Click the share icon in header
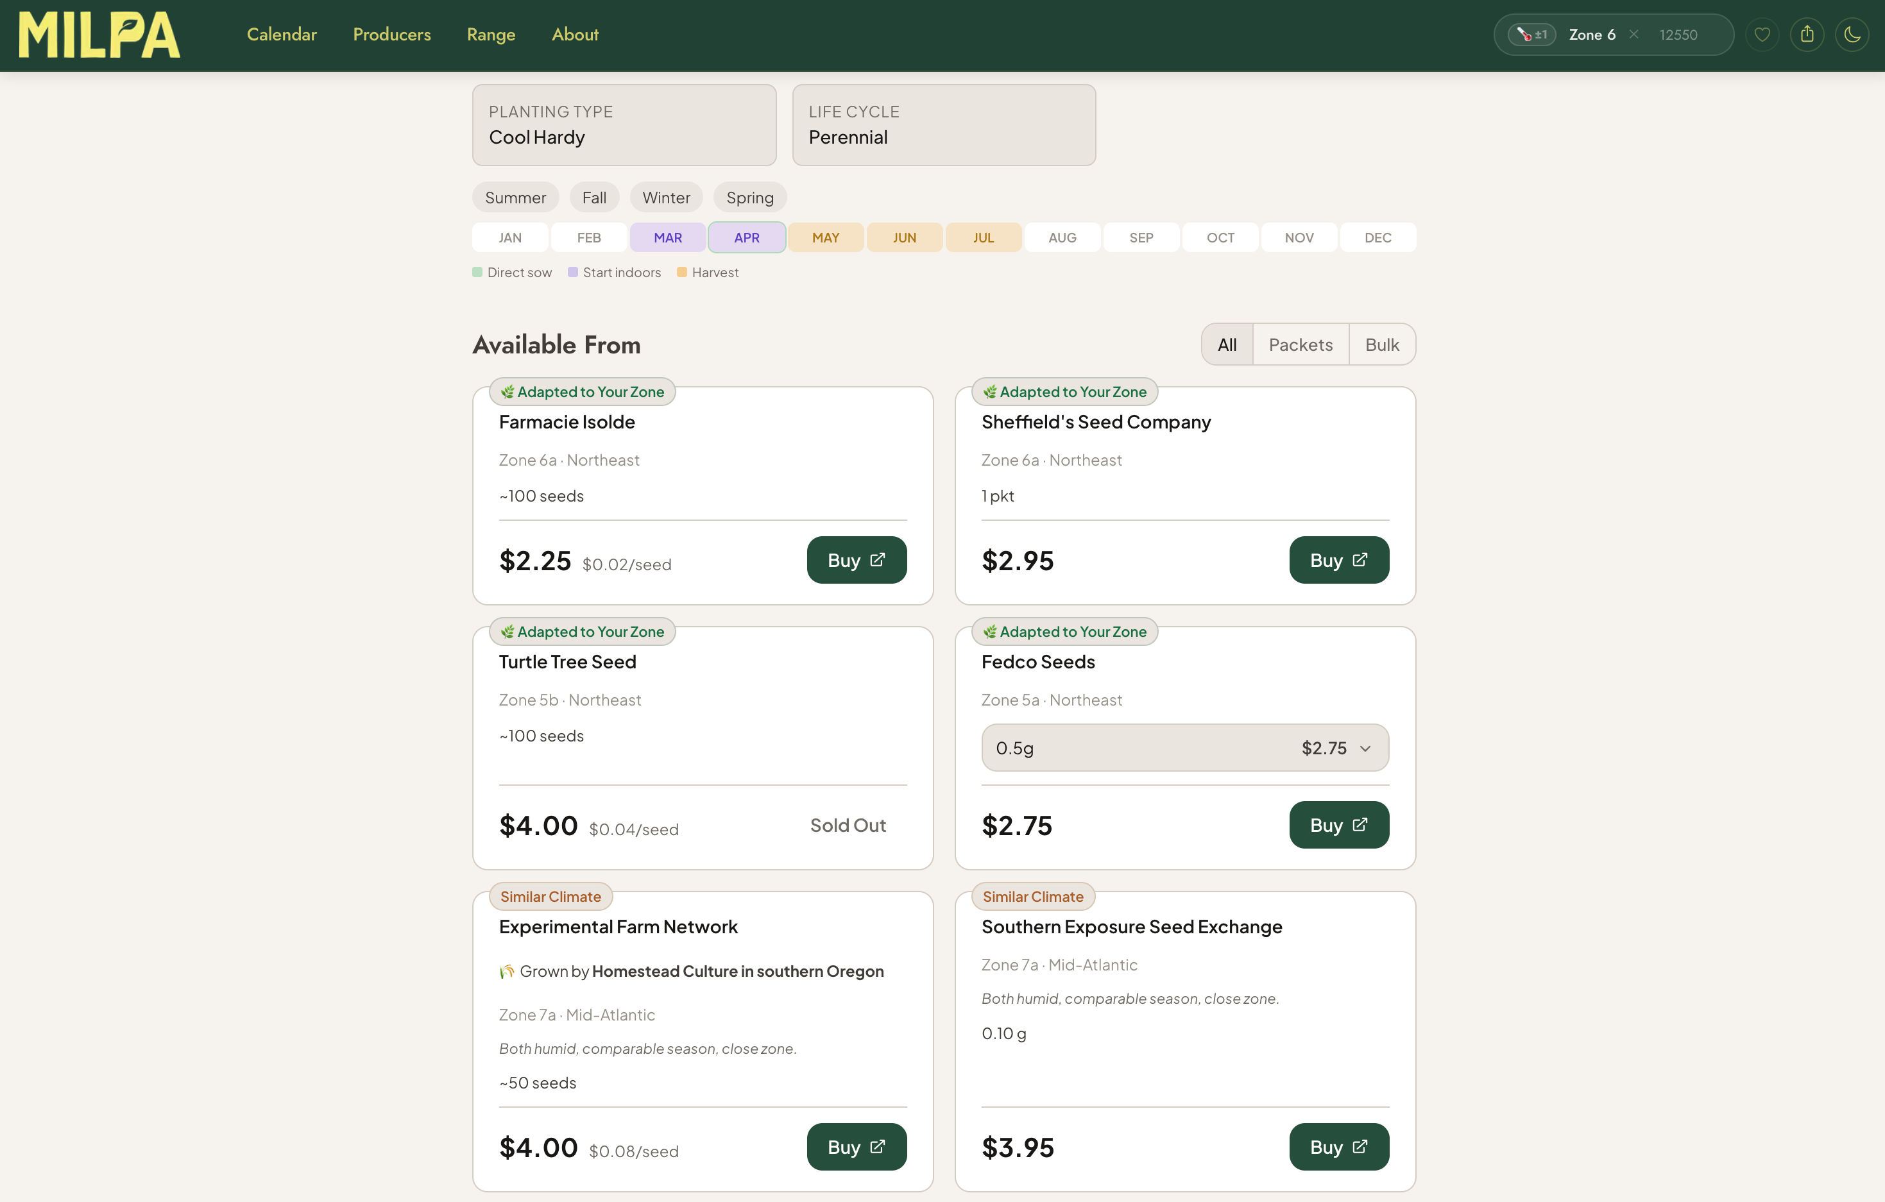Viewport: 1885px width, 1202px height. (1807, 35)
